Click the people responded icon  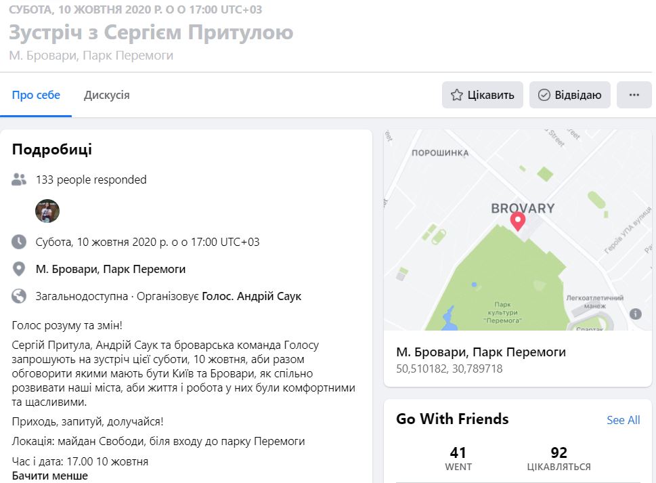tap(19, 180)
